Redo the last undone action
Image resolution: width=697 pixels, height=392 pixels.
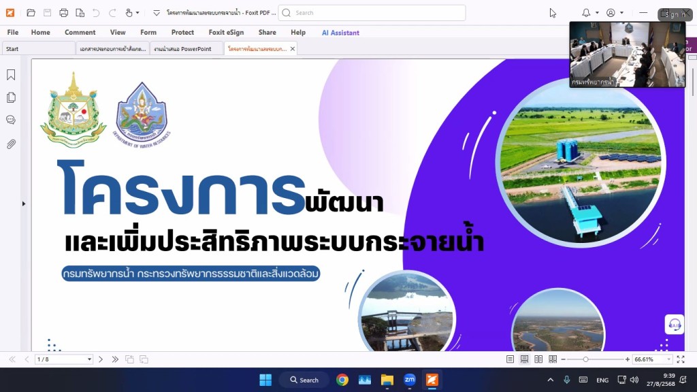pyautogui.click(x=112, y=13)
